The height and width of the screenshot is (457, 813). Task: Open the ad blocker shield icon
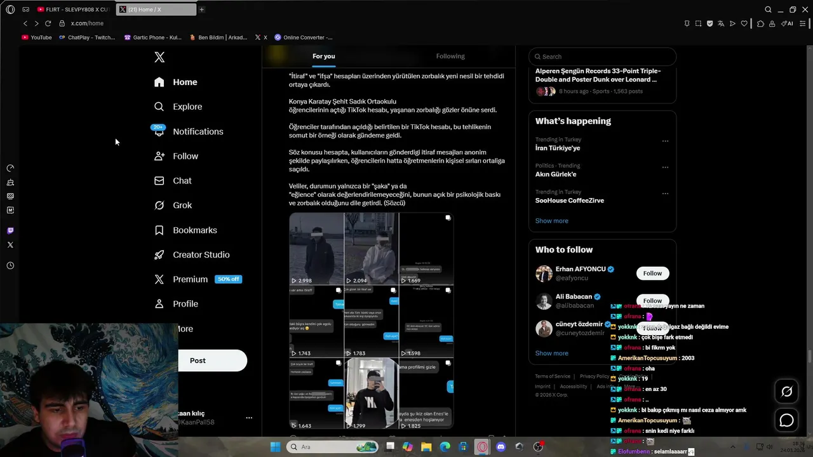click(x=709, y=23)
